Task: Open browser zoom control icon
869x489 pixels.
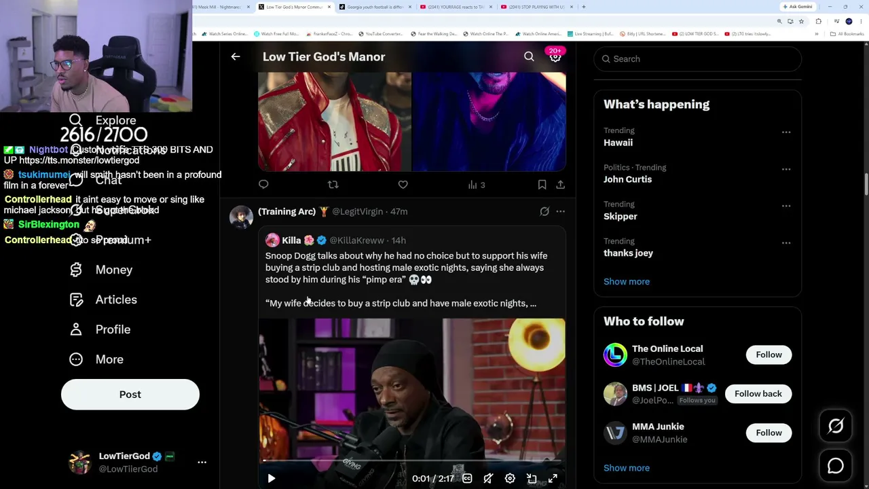Action: coord(779,21)
